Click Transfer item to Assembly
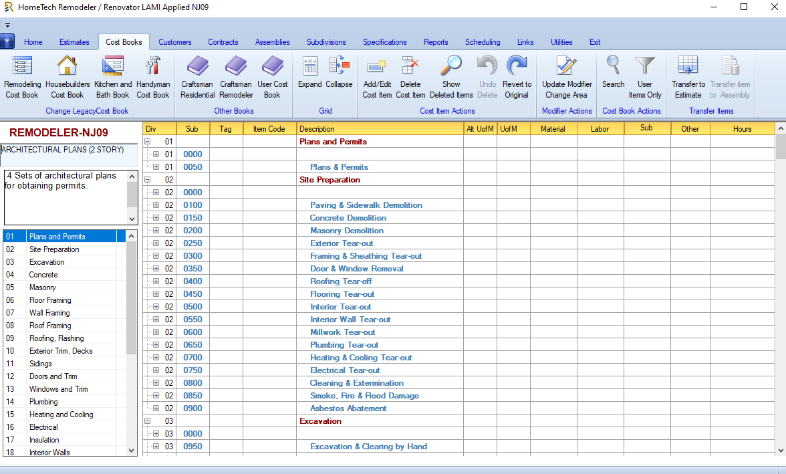Screen dimensions: 786x474 (x=730, y=77)
